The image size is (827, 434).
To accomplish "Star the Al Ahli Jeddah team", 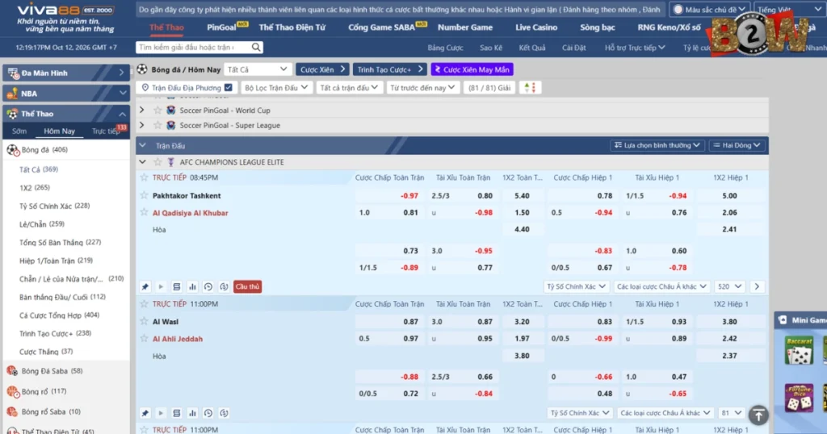I will 144,339.
